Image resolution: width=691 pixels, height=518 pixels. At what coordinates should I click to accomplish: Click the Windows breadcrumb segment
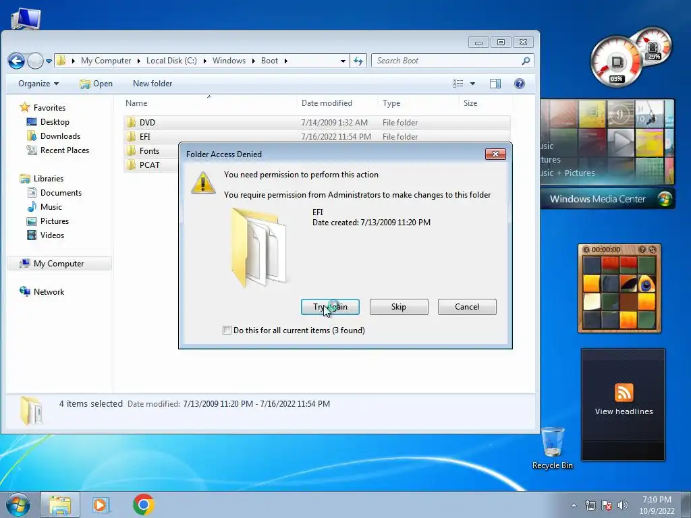pyautogui.click(x=229, y=61)
